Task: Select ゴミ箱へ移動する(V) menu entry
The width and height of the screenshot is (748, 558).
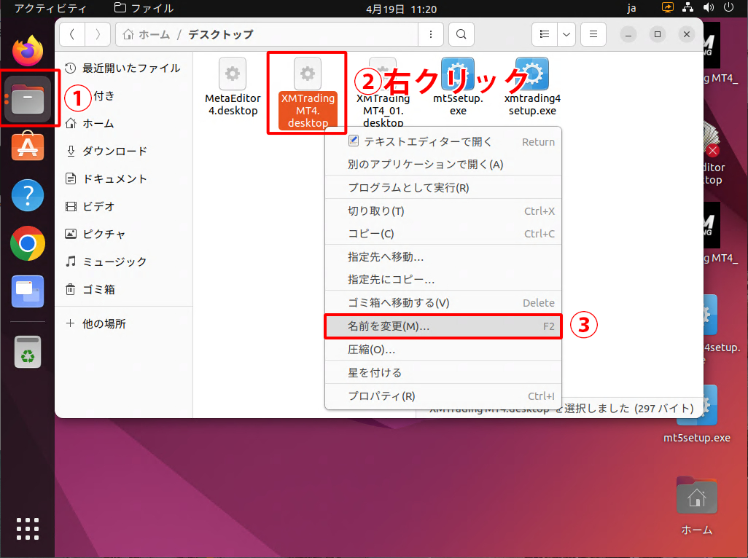Action: coord(398,303)
